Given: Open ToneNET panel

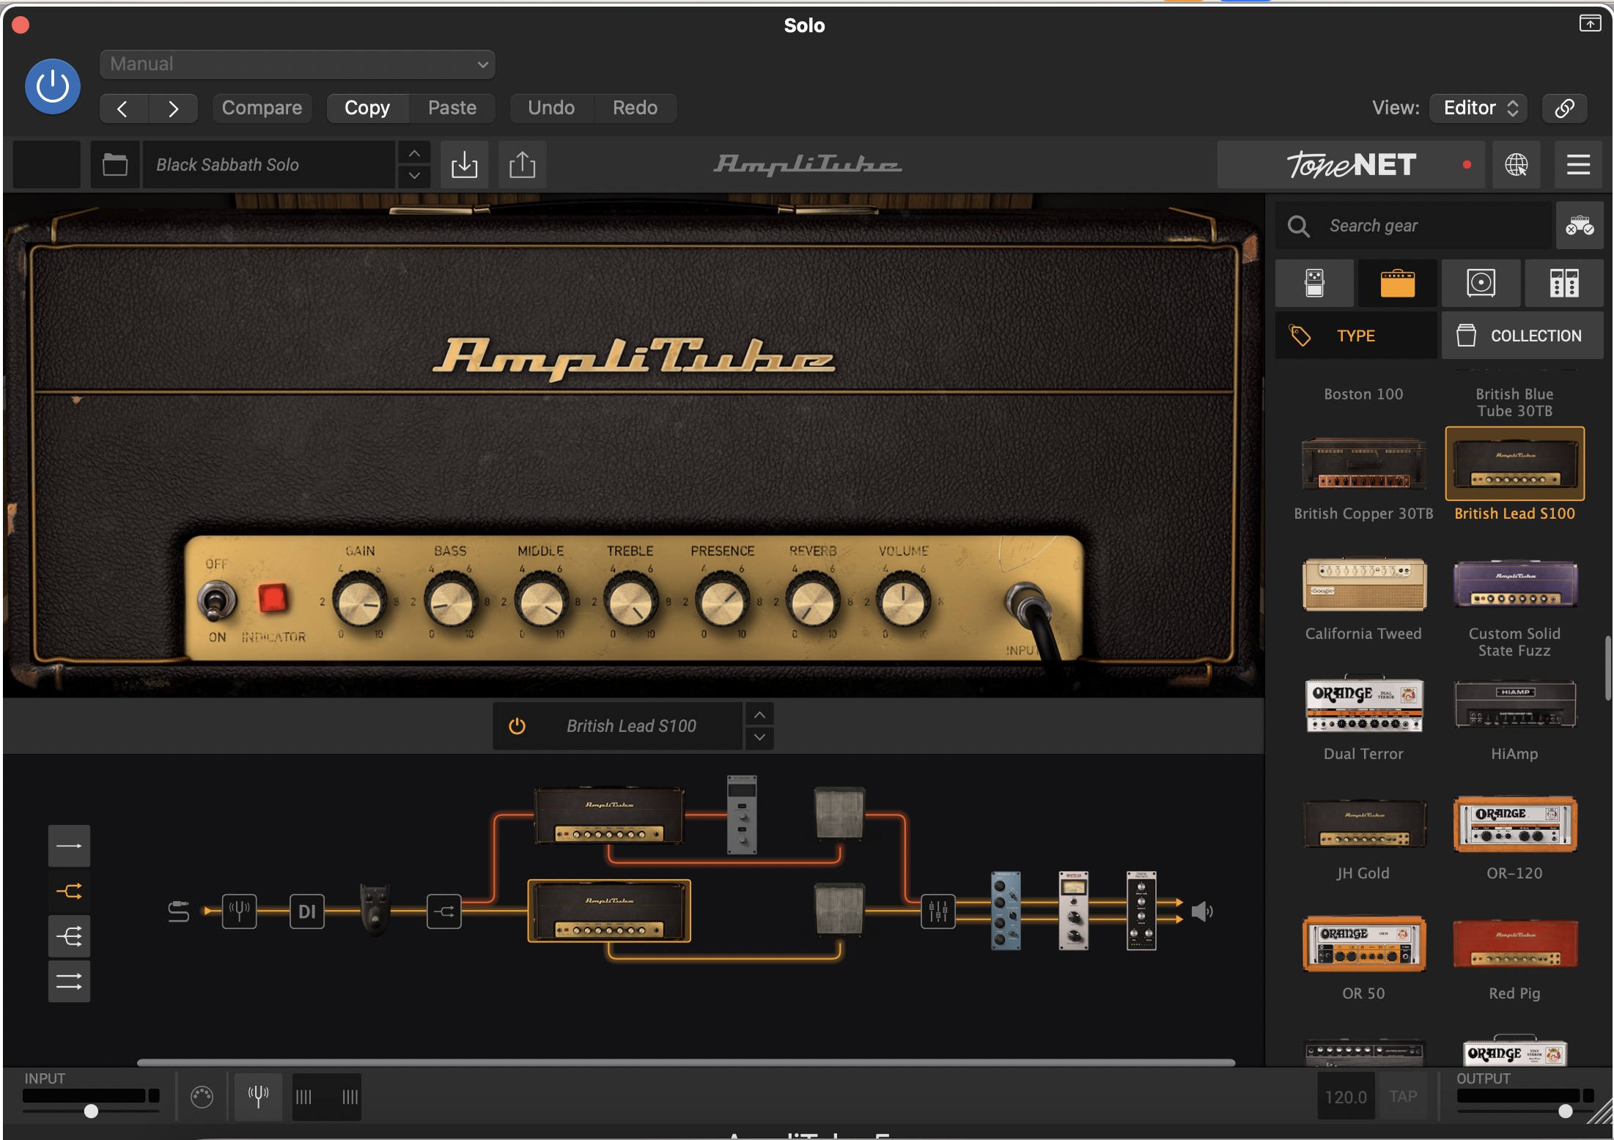Looking at the screenshot, I should 1351,165.
